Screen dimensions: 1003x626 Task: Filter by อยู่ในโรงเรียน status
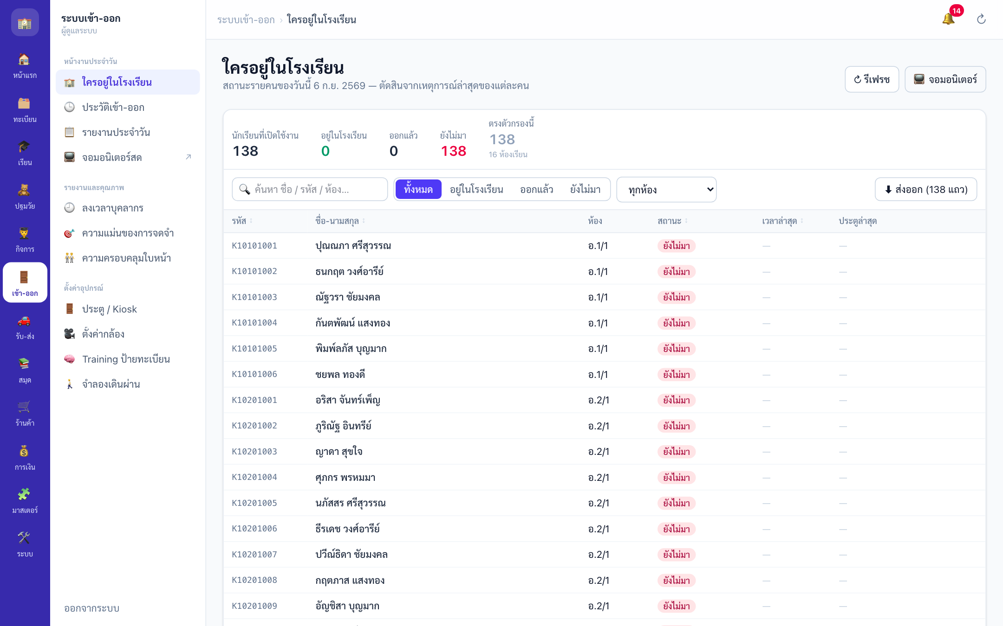(x=476, y=189)
